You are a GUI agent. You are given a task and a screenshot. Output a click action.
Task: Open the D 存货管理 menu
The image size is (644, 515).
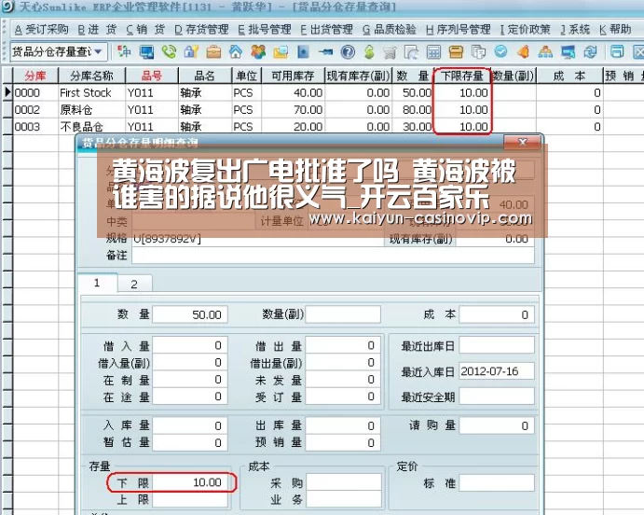click(201, 29)
